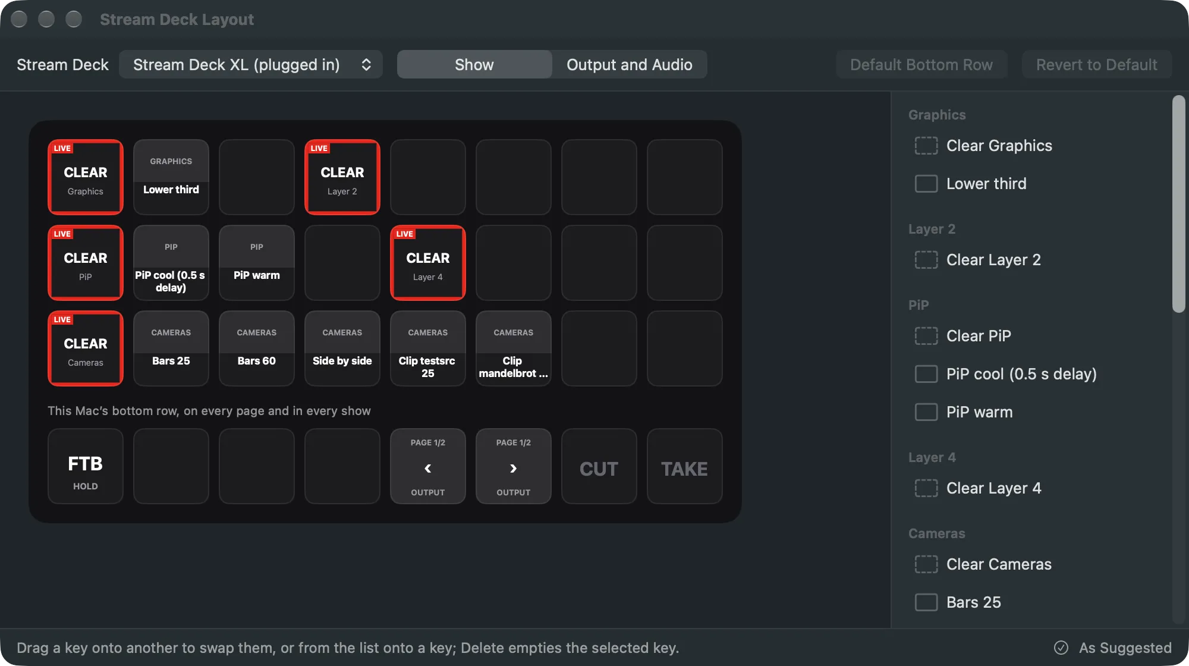Select the CLEAR PiP key on the deck

tap(86, 263)
